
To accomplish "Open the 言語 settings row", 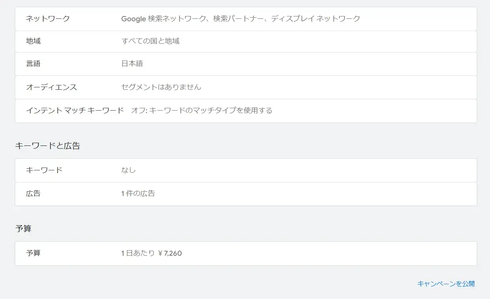I will [246, 64].
